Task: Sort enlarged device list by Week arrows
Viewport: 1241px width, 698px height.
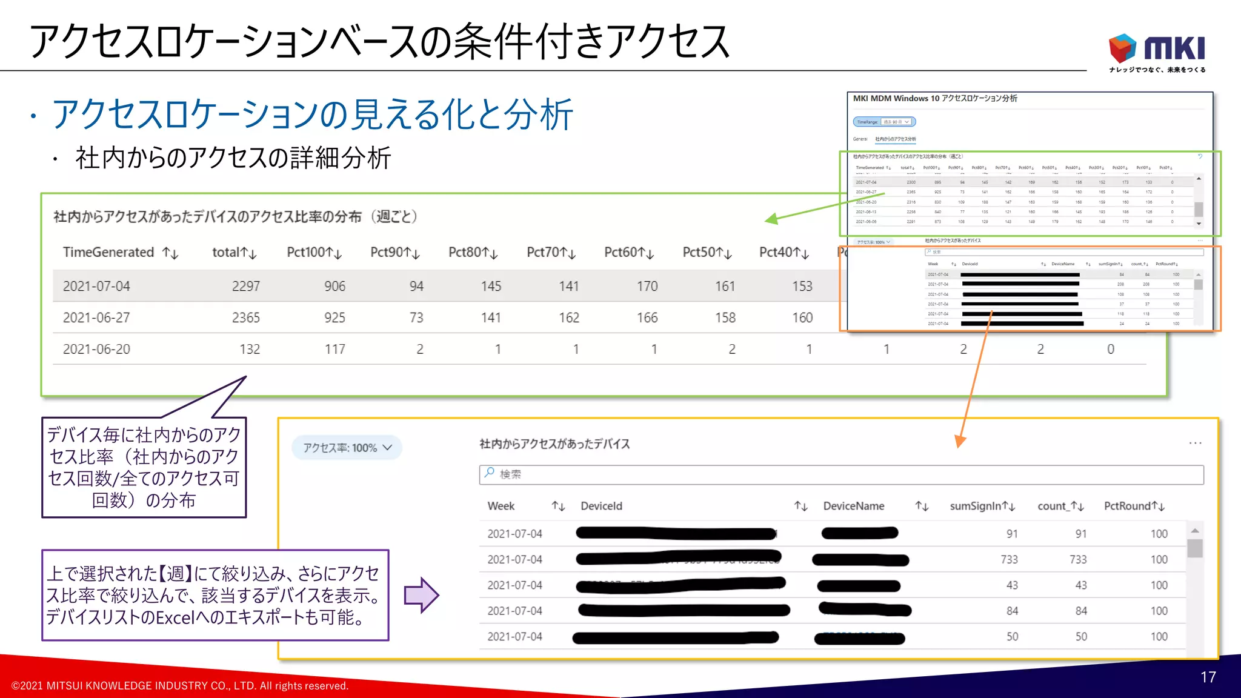Action: pyautogui.click(x=558, y=506)
